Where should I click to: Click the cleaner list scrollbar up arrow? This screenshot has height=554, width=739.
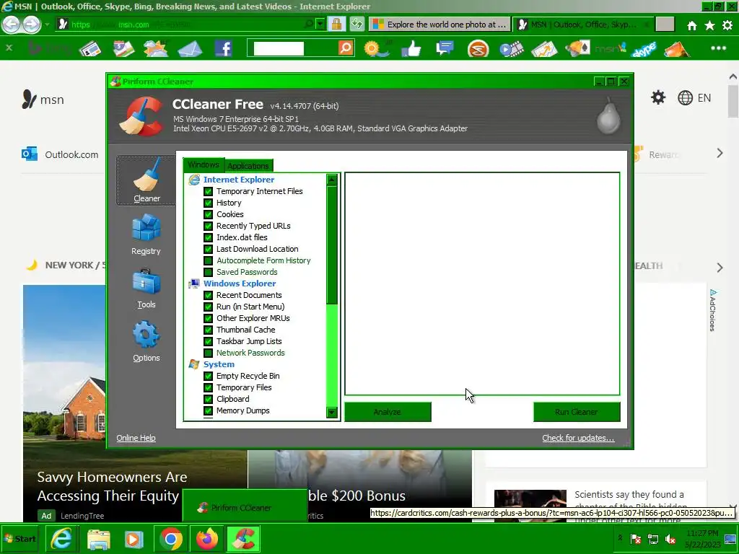coord(332,180)
